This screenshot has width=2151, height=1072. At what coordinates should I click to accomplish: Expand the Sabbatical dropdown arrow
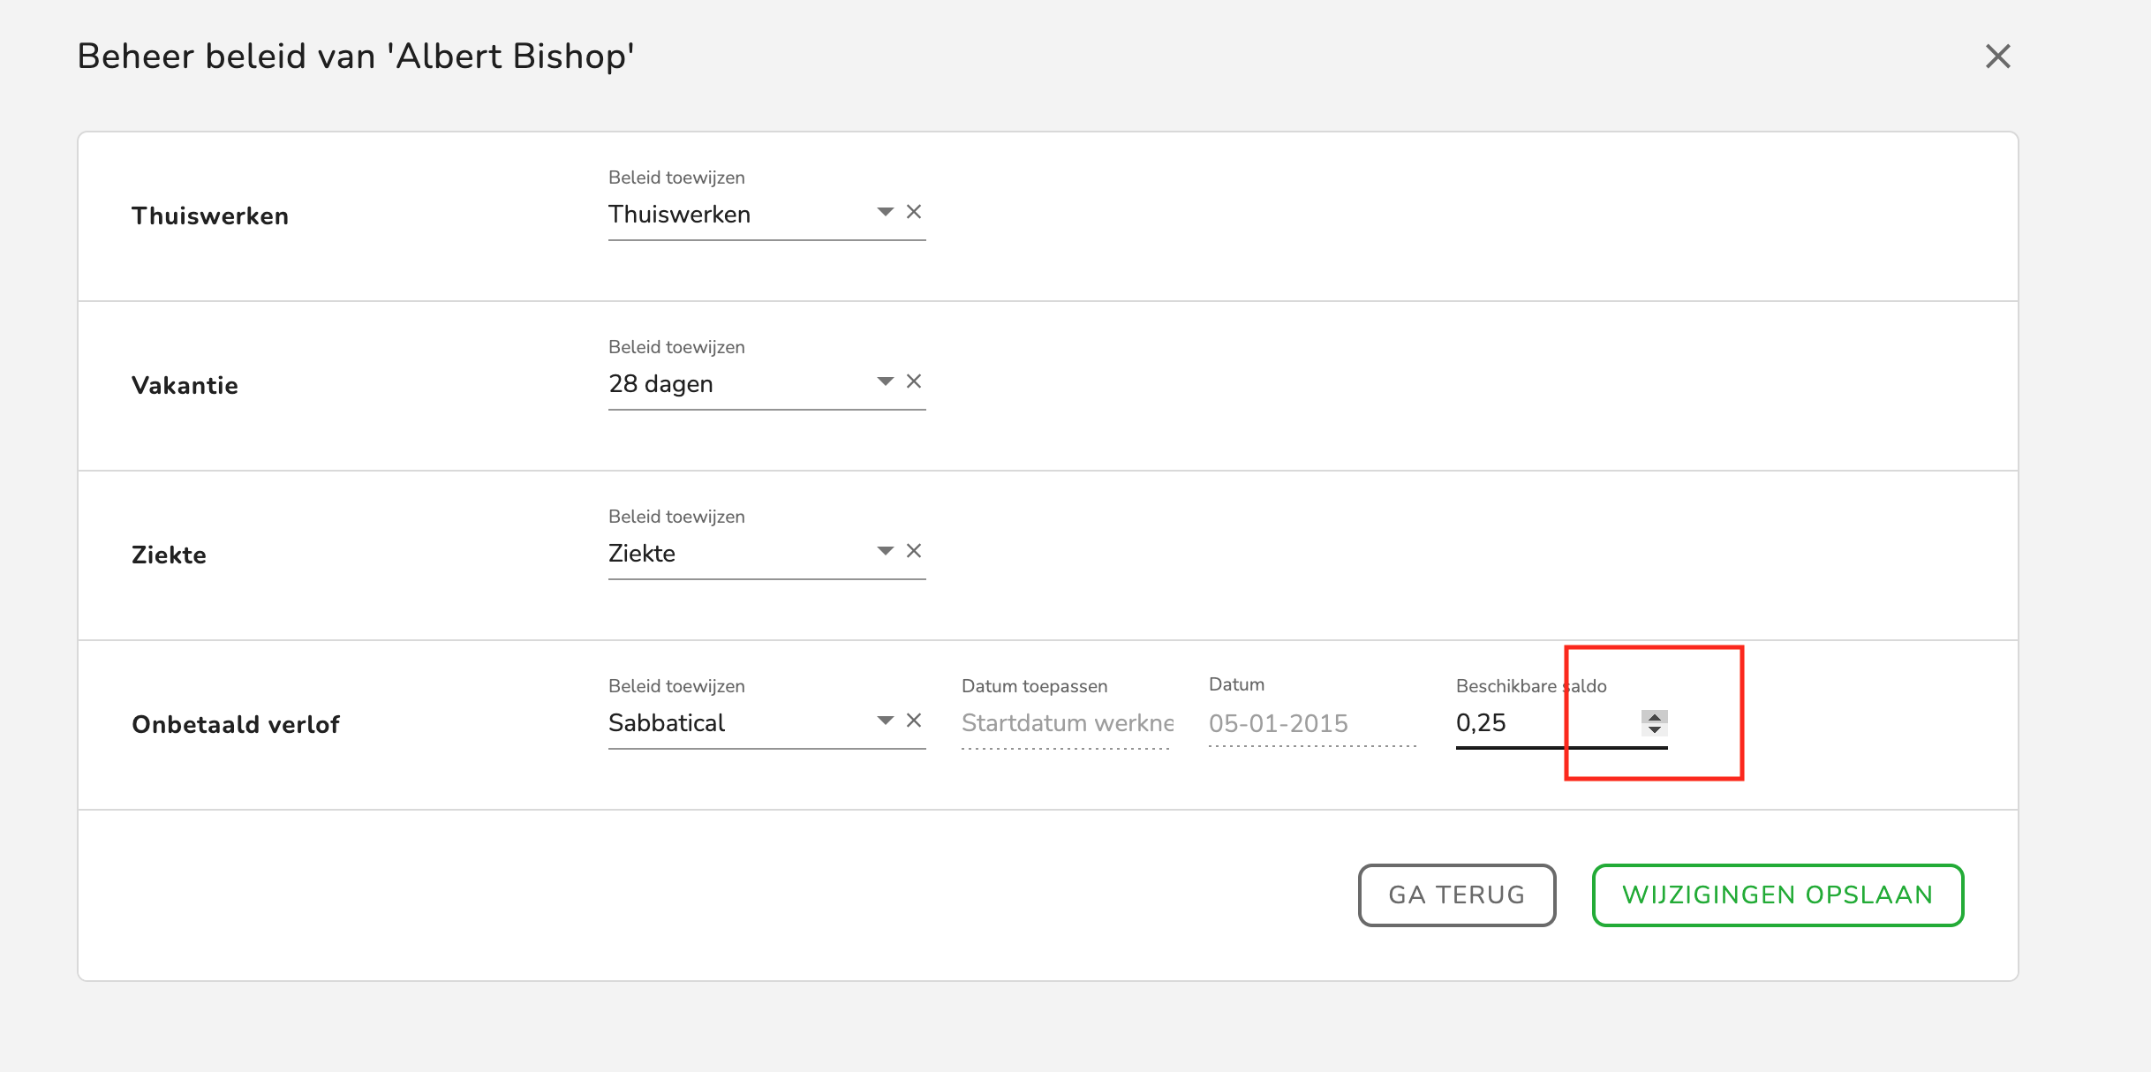click(885, 721)
